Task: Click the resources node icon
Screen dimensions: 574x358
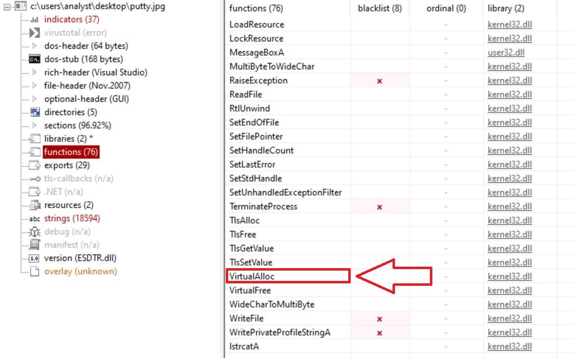Action: pyautogui.click(x=35, y=205)
